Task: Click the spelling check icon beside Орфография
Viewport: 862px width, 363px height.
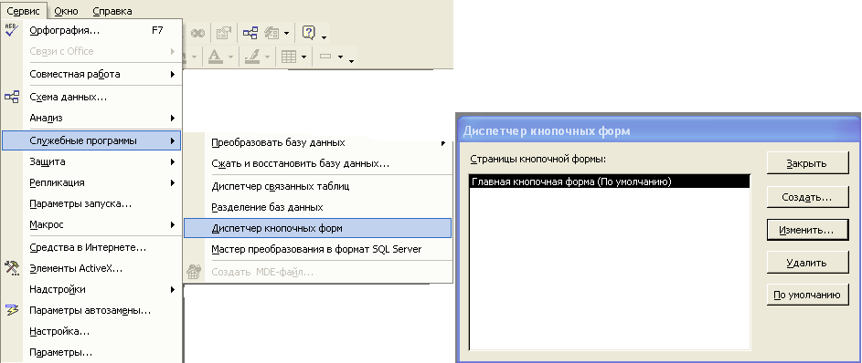Action: 12,30
